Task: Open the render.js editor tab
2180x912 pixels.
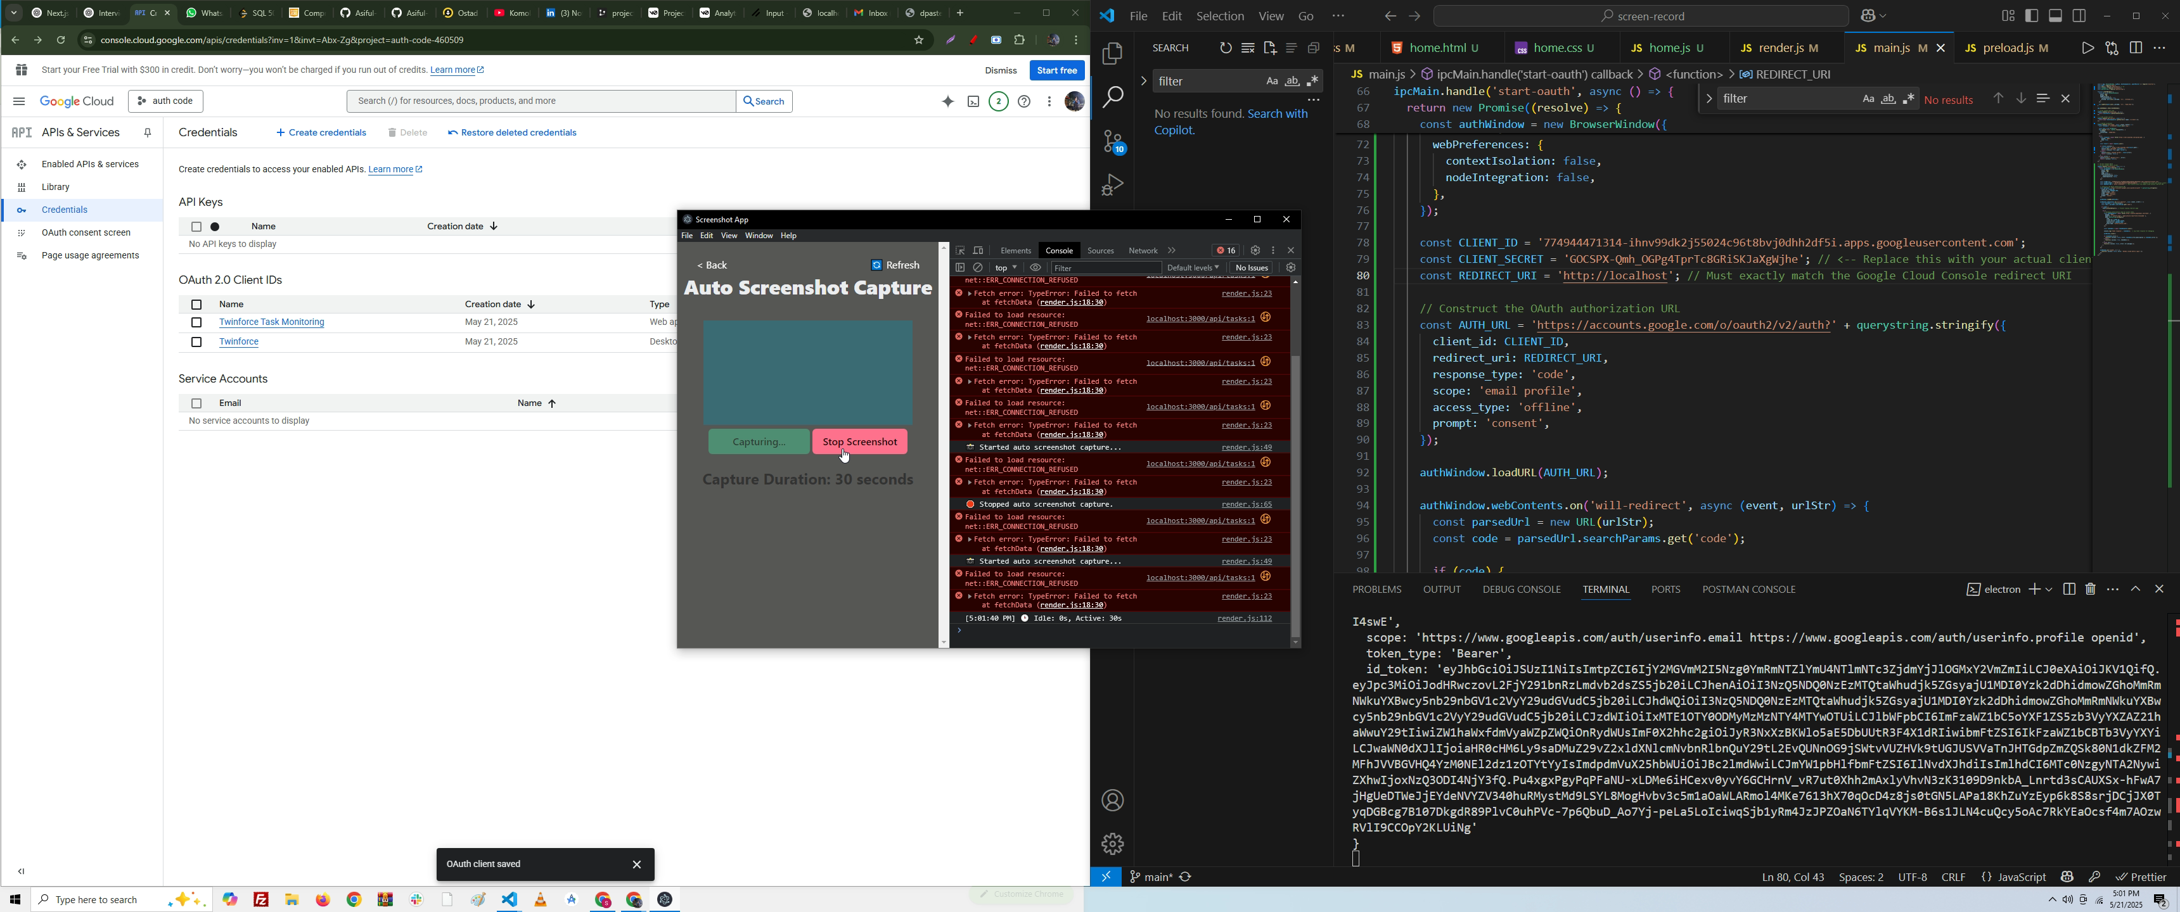Action: point(1782,48)
